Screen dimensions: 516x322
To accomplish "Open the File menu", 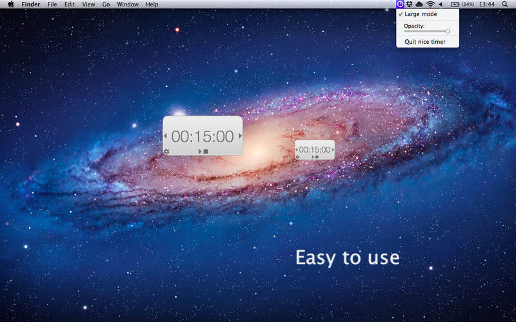I will click(52, 5).
